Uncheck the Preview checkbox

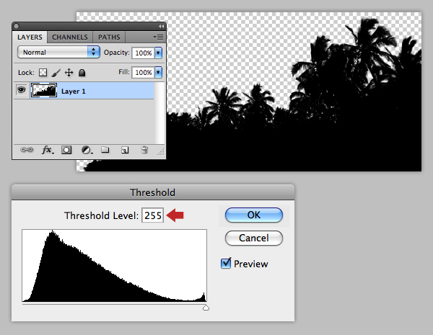(x=226, y=263)
